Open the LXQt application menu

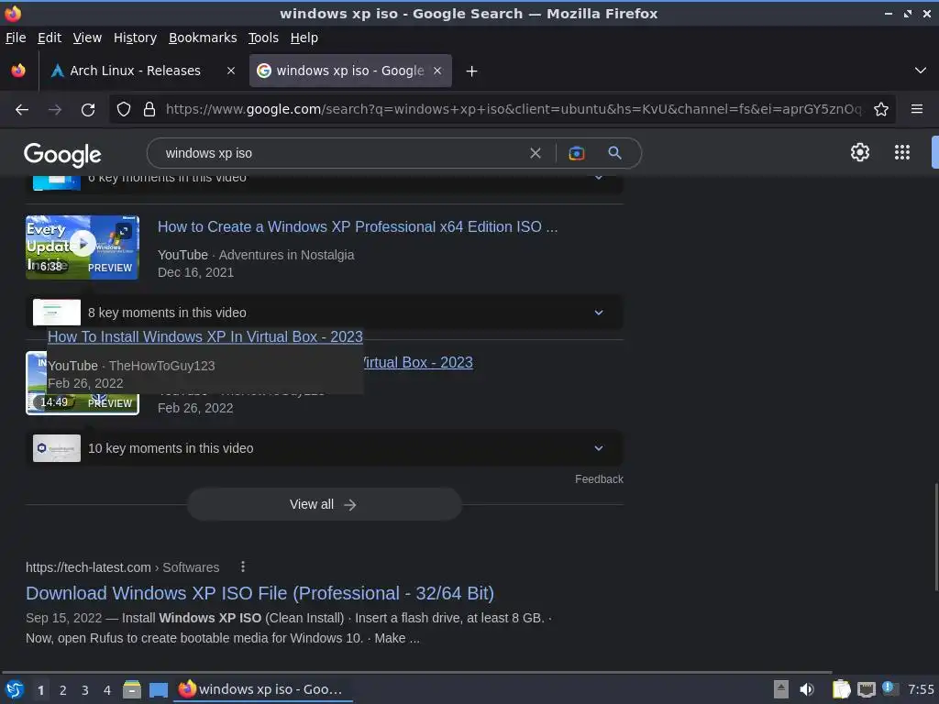coord(15,689)
